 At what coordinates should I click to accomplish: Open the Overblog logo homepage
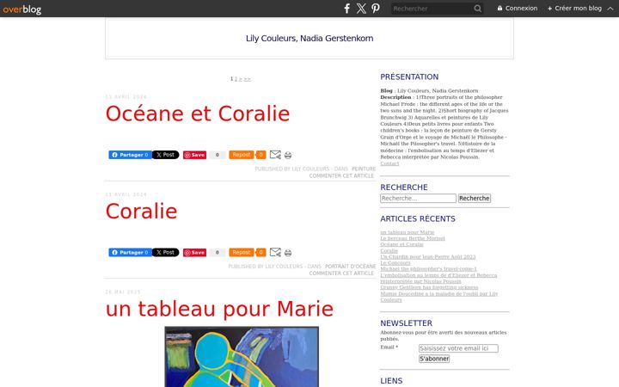[x=22, y=9]
